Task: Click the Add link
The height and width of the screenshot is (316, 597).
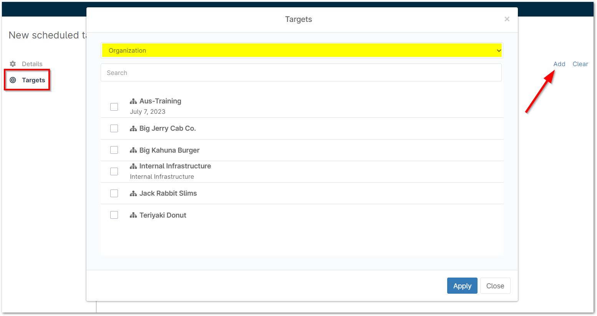Action: (559, 64)
